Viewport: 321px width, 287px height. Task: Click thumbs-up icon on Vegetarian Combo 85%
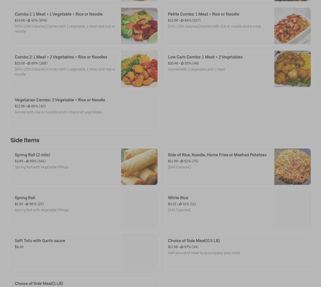pos(29,106)
